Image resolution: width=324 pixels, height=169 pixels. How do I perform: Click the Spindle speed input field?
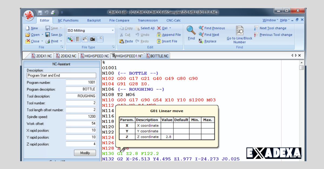pyautogui.click(x=81, y=117)
